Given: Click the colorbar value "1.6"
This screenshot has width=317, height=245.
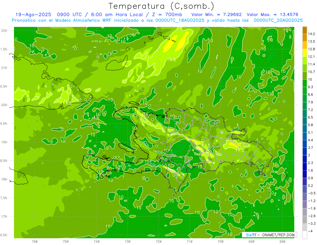Looking at the screenshot, I should point(311,170).
